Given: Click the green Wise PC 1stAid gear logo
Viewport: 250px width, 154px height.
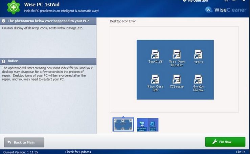Looking at the screenshot, I should [14, 7].
